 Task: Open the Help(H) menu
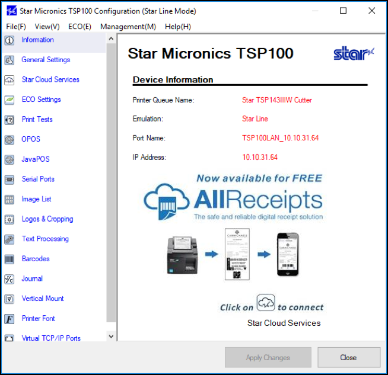click(x=177, y=27)
